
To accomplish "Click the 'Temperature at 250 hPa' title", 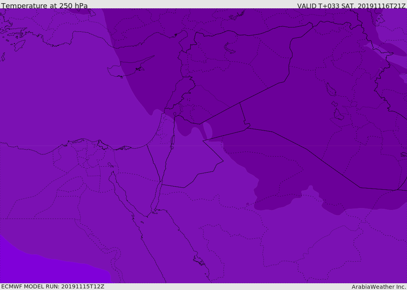I will (45, 6).
